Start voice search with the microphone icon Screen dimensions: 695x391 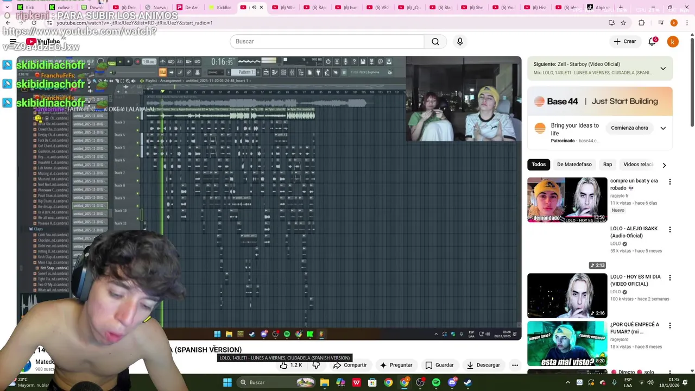point(460,41)
